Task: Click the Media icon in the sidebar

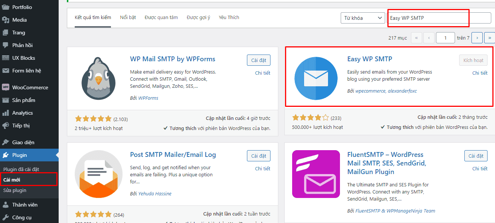Action: 6,20
